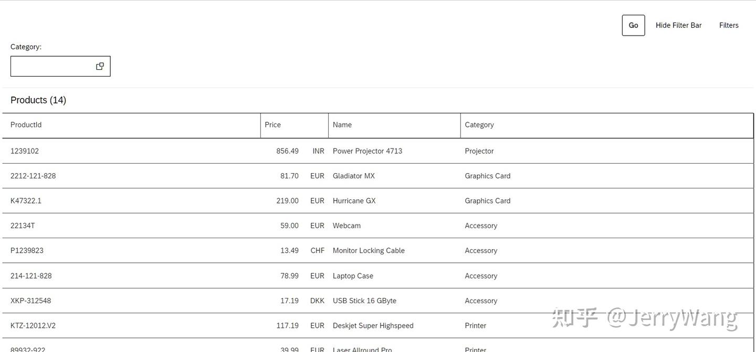This screenshot has height=352, width=756.
Task: Select product ID K47322.1
Action: [26, 201]
